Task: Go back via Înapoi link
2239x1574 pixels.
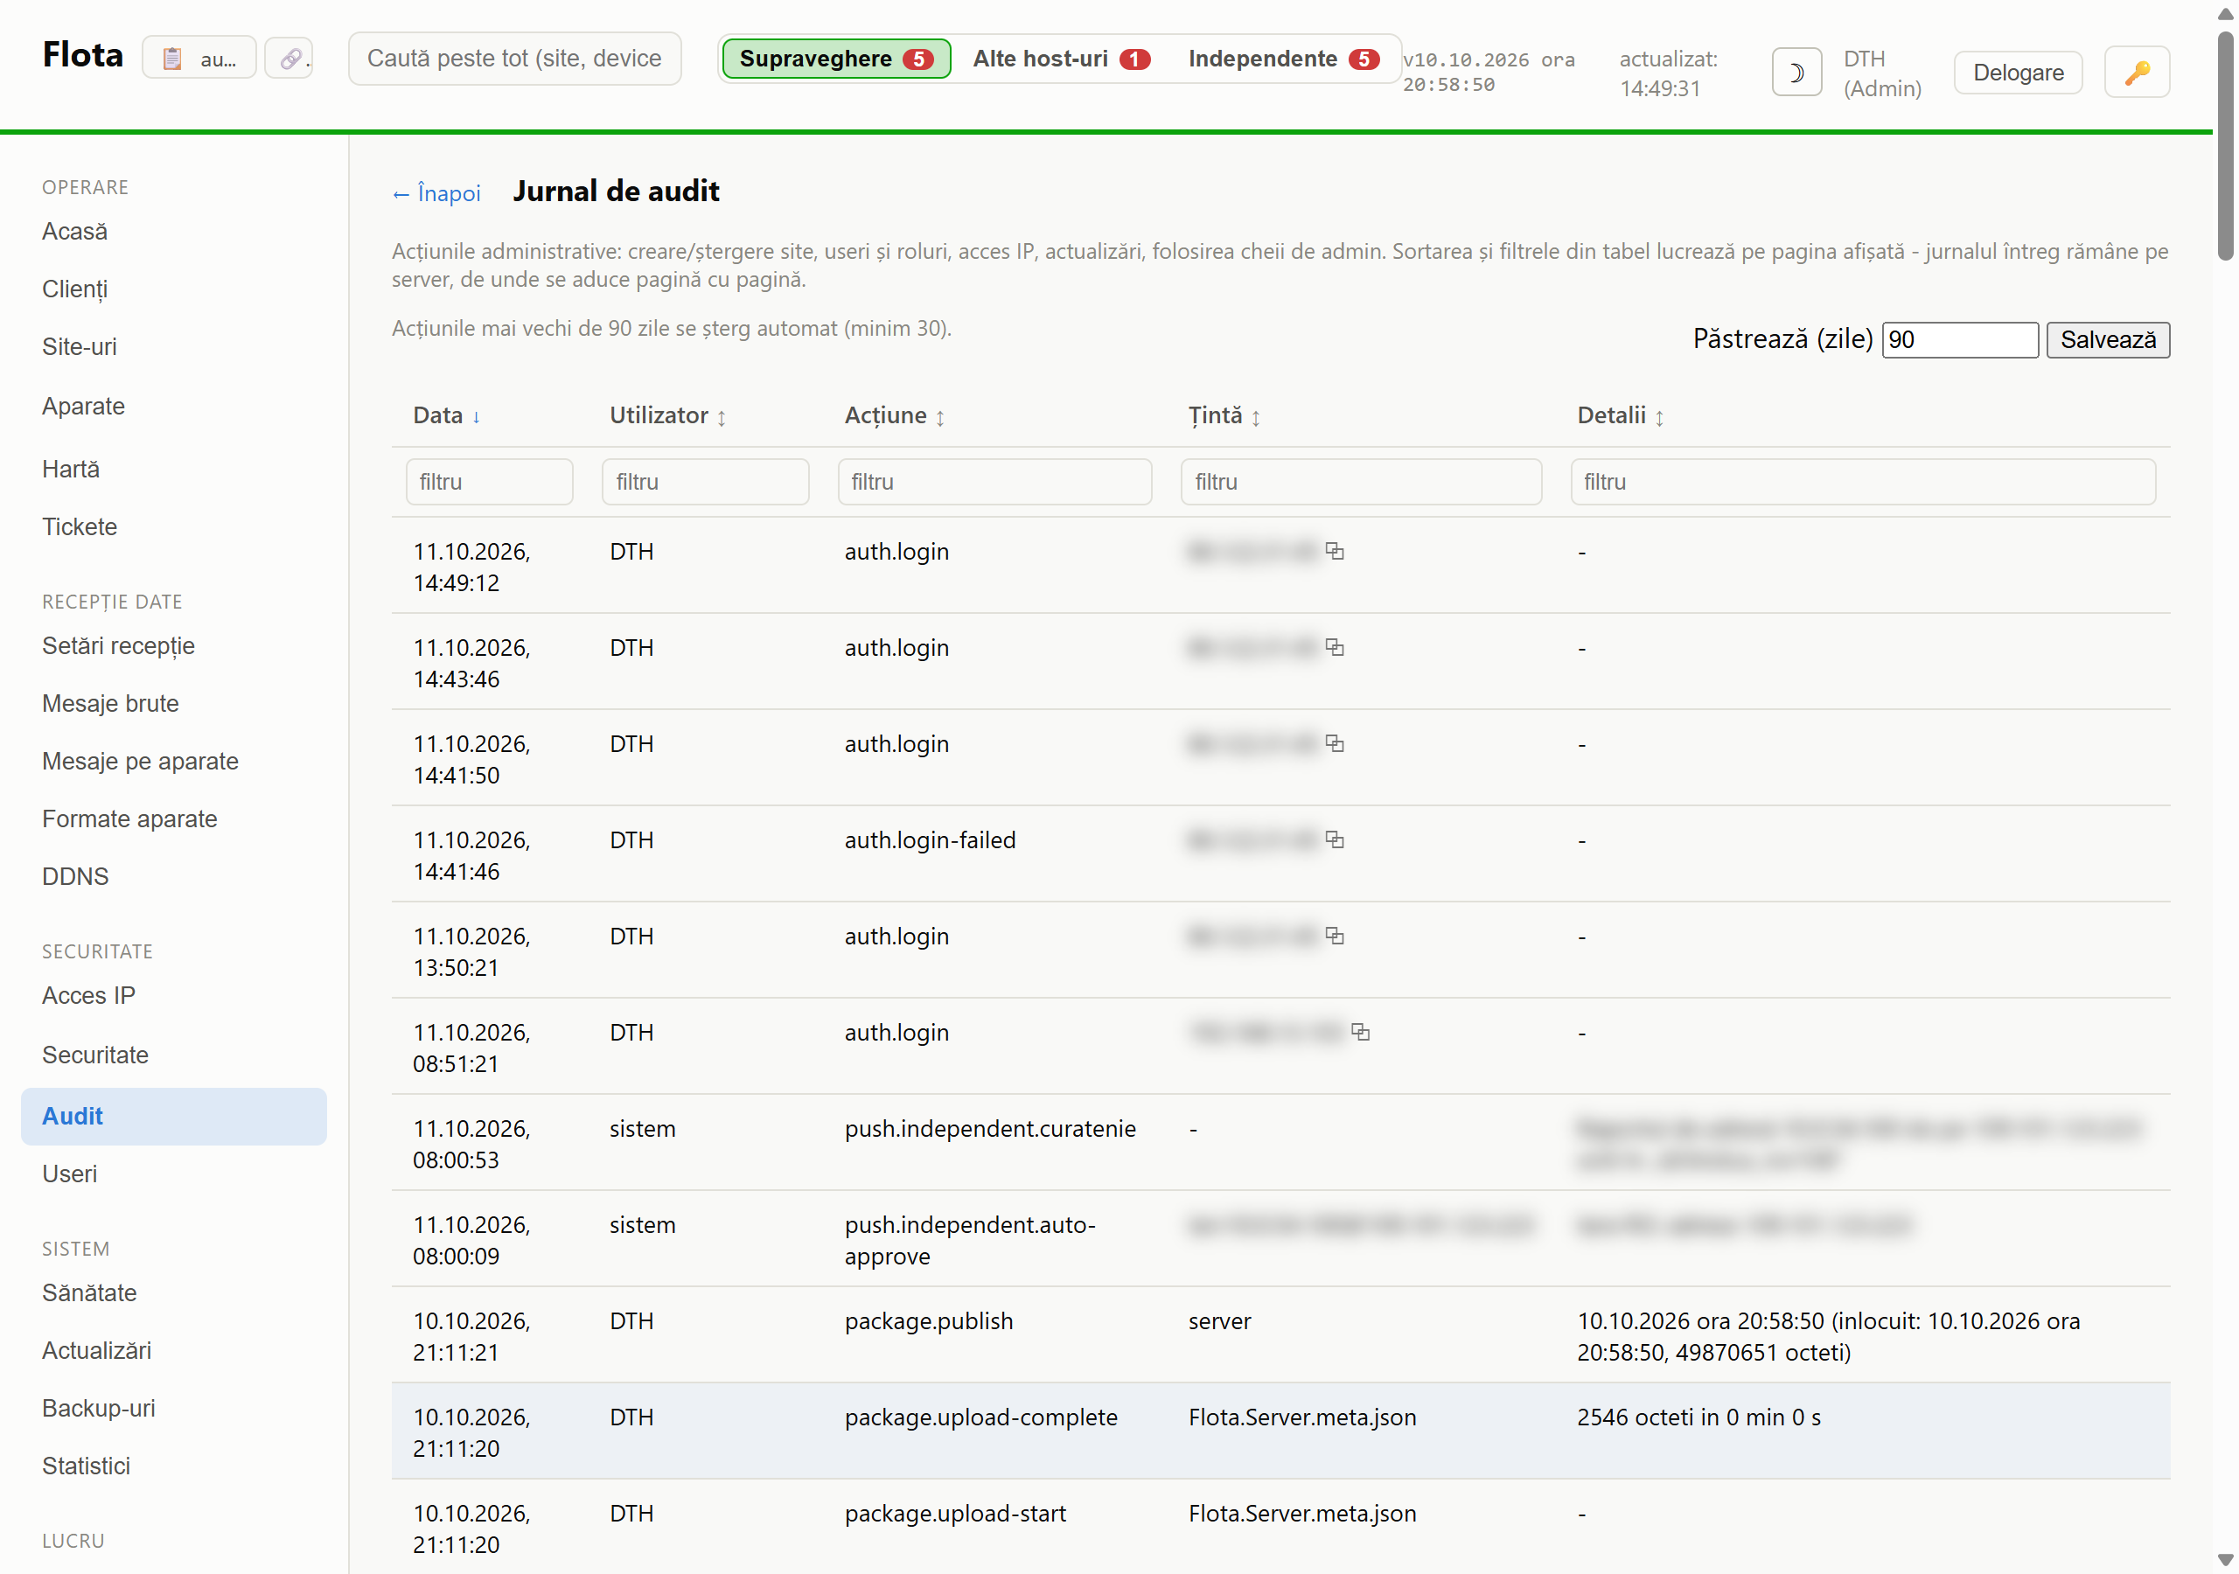Action: tap(436, 193)
